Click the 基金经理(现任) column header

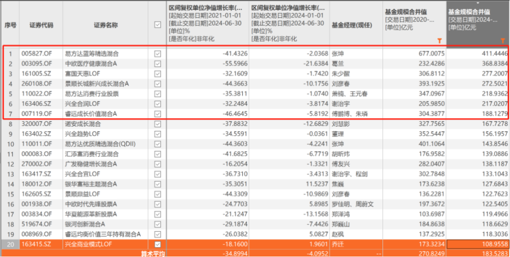point(356,25)
